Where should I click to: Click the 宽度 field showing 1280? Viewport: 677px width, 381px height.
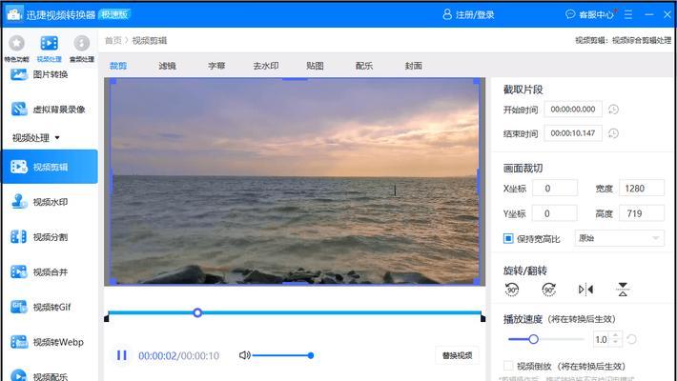(x=641, y=189)
